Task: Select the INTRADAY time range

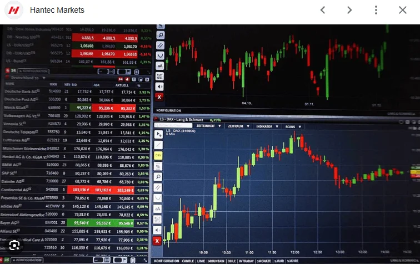Action: click(x=246, y=261)
